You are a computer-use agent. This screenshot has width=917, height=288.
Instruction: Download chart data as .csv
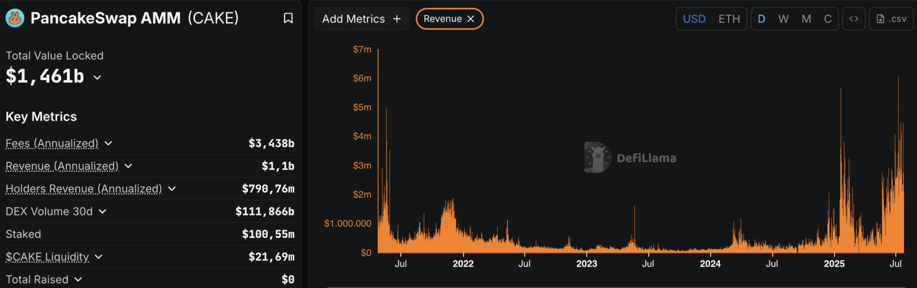pos(891,19)
